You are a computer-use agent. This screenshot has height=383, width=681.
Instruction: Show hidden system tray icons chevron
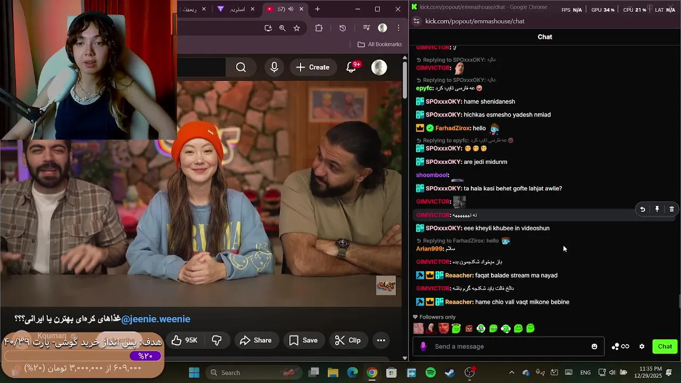[512, 372]
